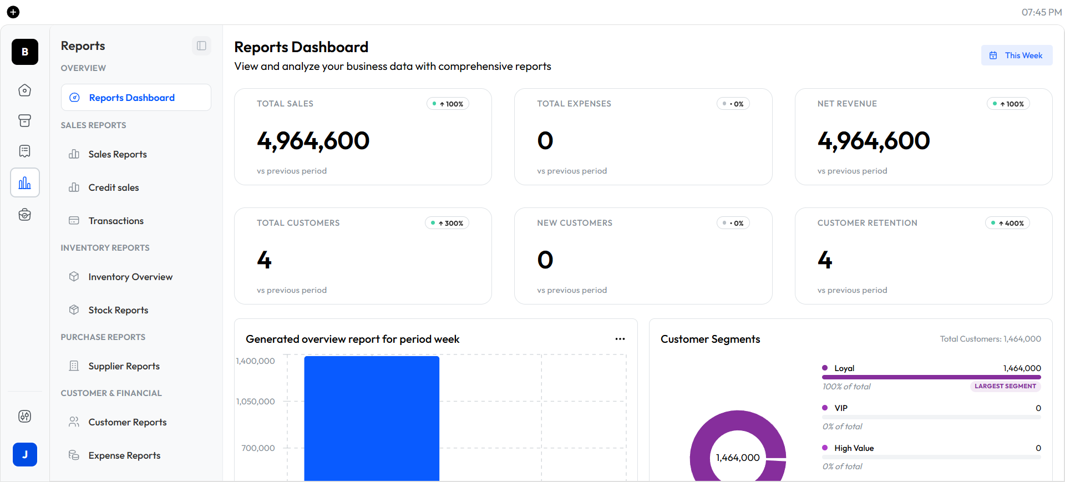Click the chart icon beside Credit sales

click(x=74, y=187)
